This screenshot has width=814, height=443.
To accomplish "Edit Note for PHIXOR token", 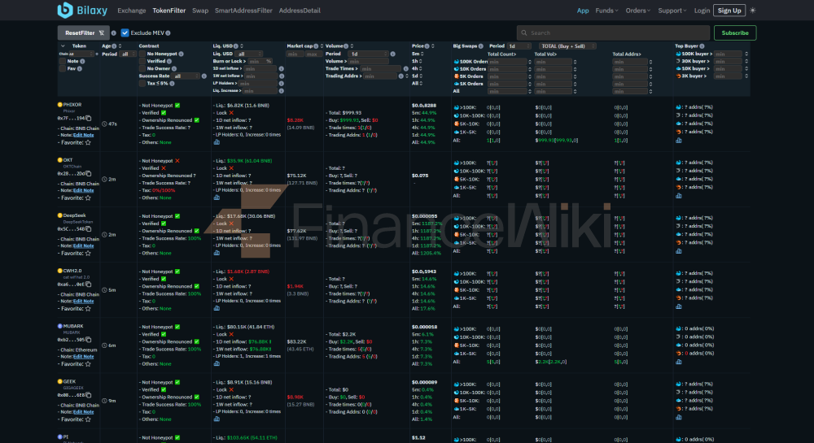I will point(83,135).
